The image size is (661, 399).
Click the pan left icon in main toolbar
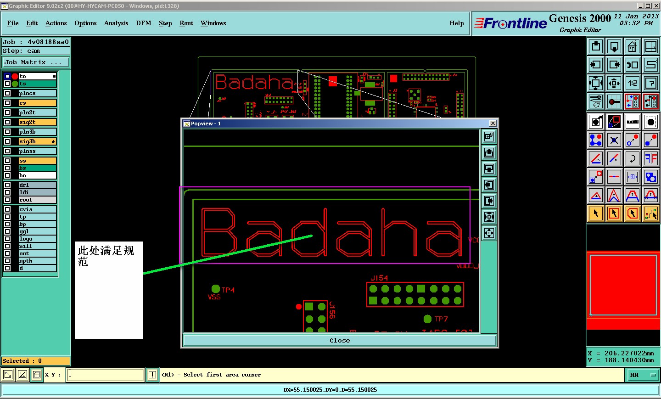pos(596,65)
